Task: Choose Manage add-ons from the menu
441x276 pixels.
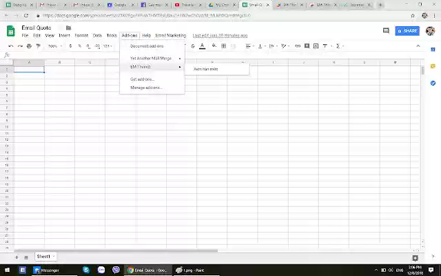Action: 152,88
